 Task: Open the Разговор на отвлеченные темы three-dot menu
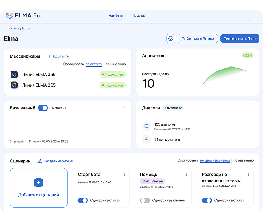tap(248, 175)
